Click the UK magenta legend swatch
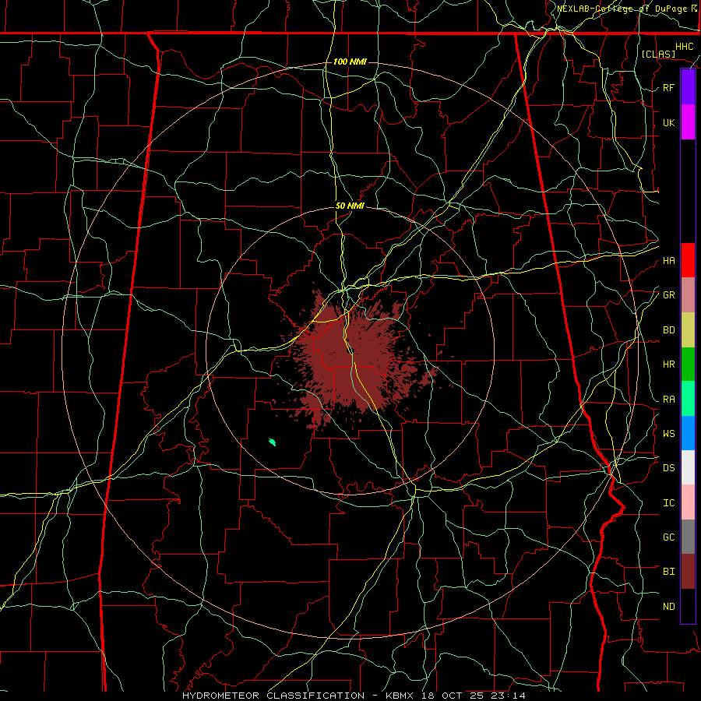 [x=688, y=122]
